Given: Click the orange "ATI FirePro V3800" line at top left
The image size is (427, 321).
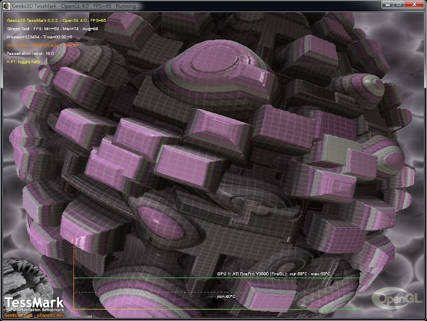Looking at the screenshot, I should (x=43, y=45).
